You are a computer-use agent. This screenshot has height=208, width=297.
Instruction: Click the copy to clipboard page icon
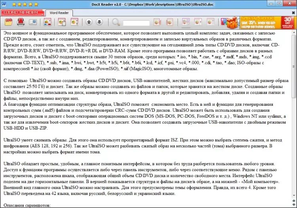tap(62, 22)
